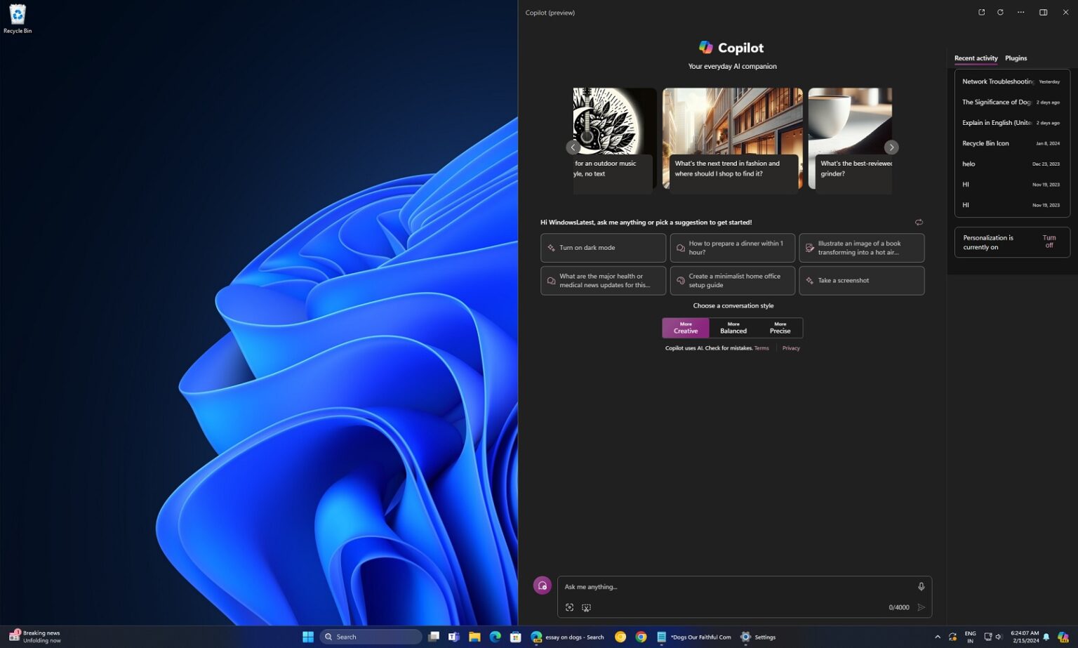Click the send message arrow icon

point(921,607)
